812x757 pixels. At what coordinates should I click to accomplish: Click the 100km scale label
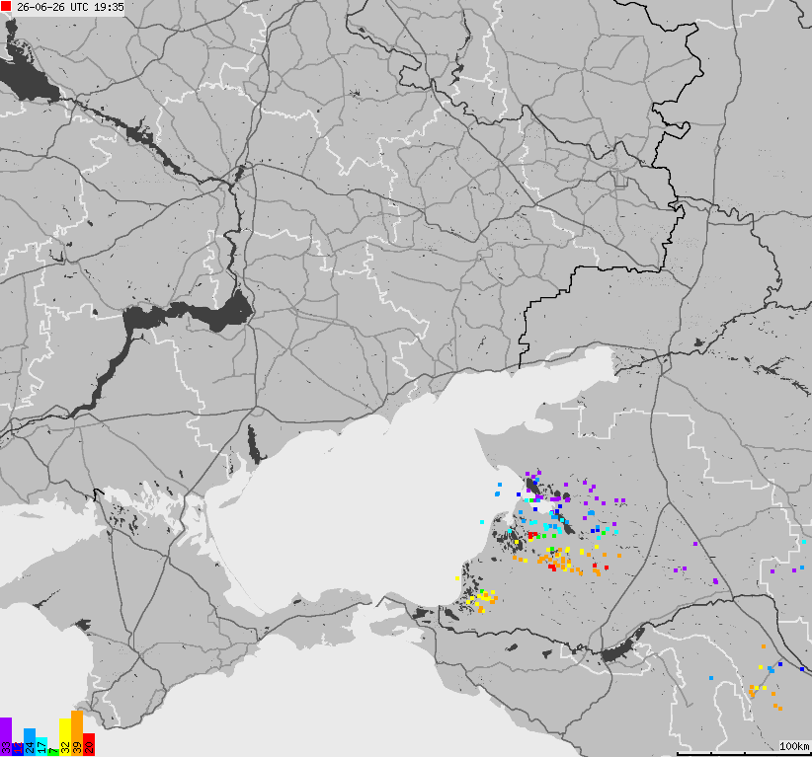click(x=794, y=746)
